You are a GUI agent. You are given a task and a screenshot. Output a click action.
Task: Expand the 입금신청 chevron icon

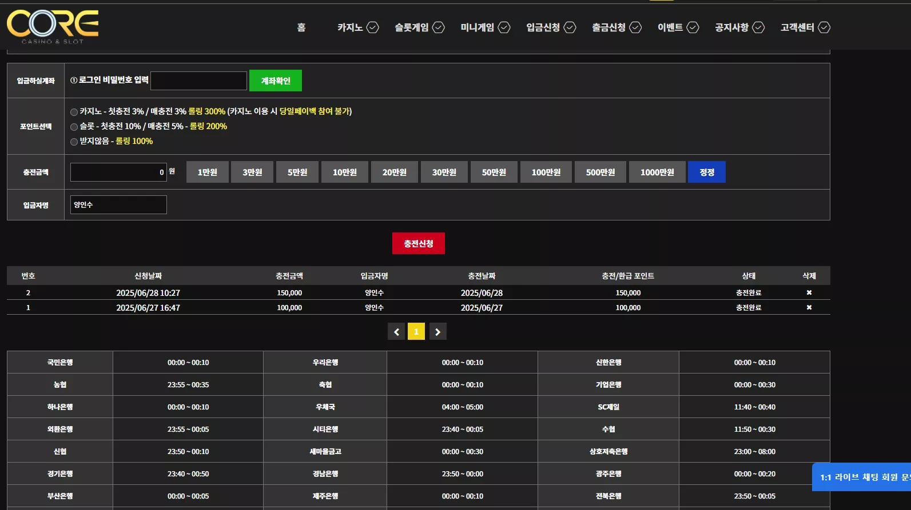570,27
